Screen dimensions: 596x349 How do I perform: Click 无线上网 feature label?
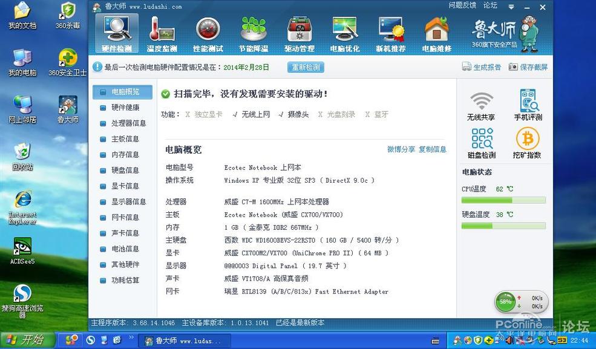[256, 114]
